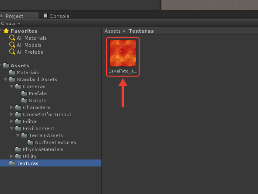Viewport: 258px width, 194px height.
Task: Collapse the Cameras folder arrow
Action: (11, 87)
